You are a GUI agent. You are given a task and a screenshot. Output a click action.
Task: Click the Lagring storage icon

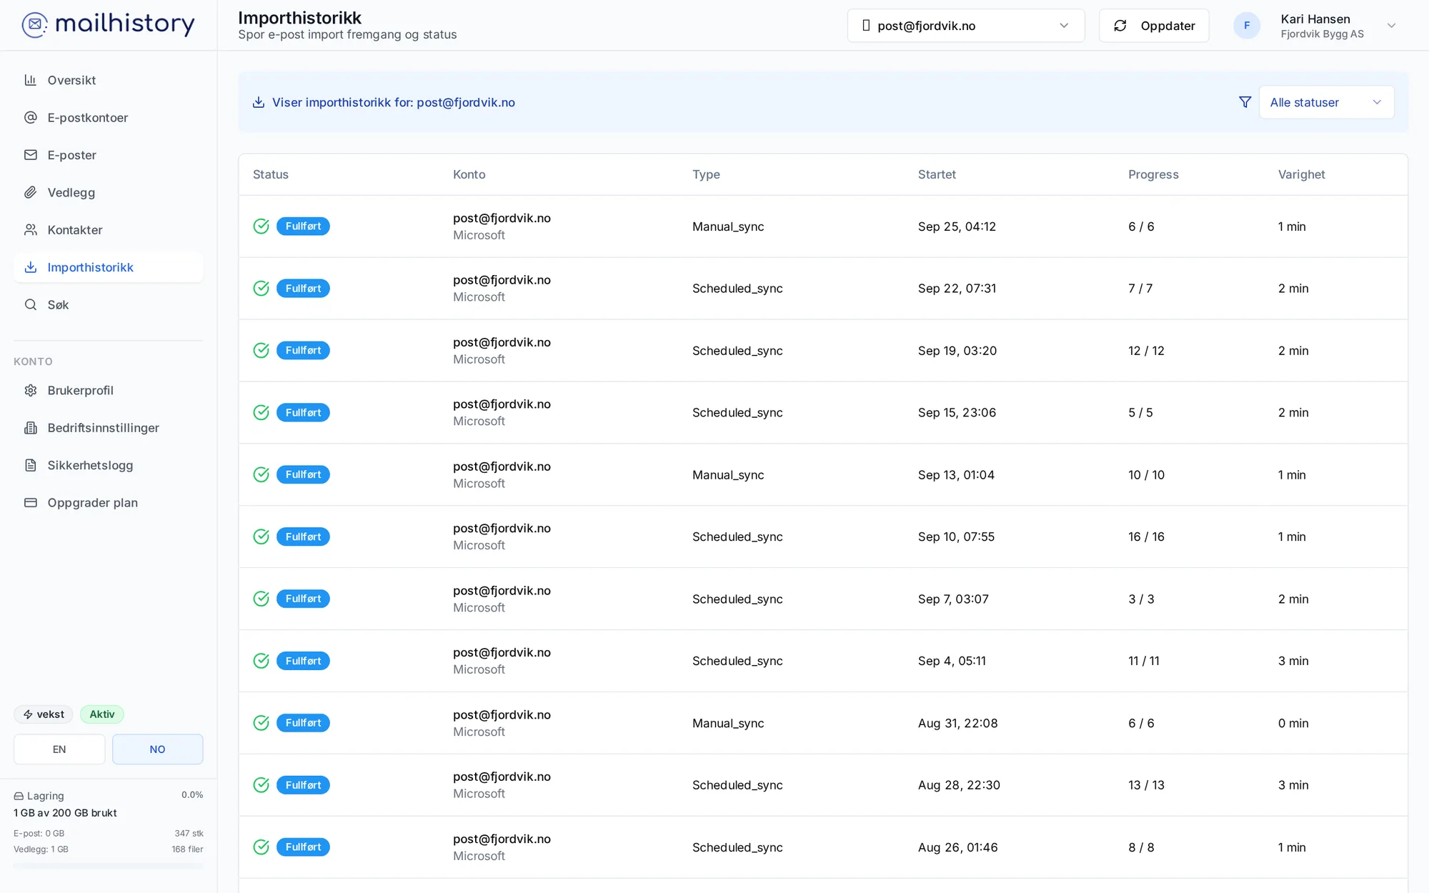19,796
